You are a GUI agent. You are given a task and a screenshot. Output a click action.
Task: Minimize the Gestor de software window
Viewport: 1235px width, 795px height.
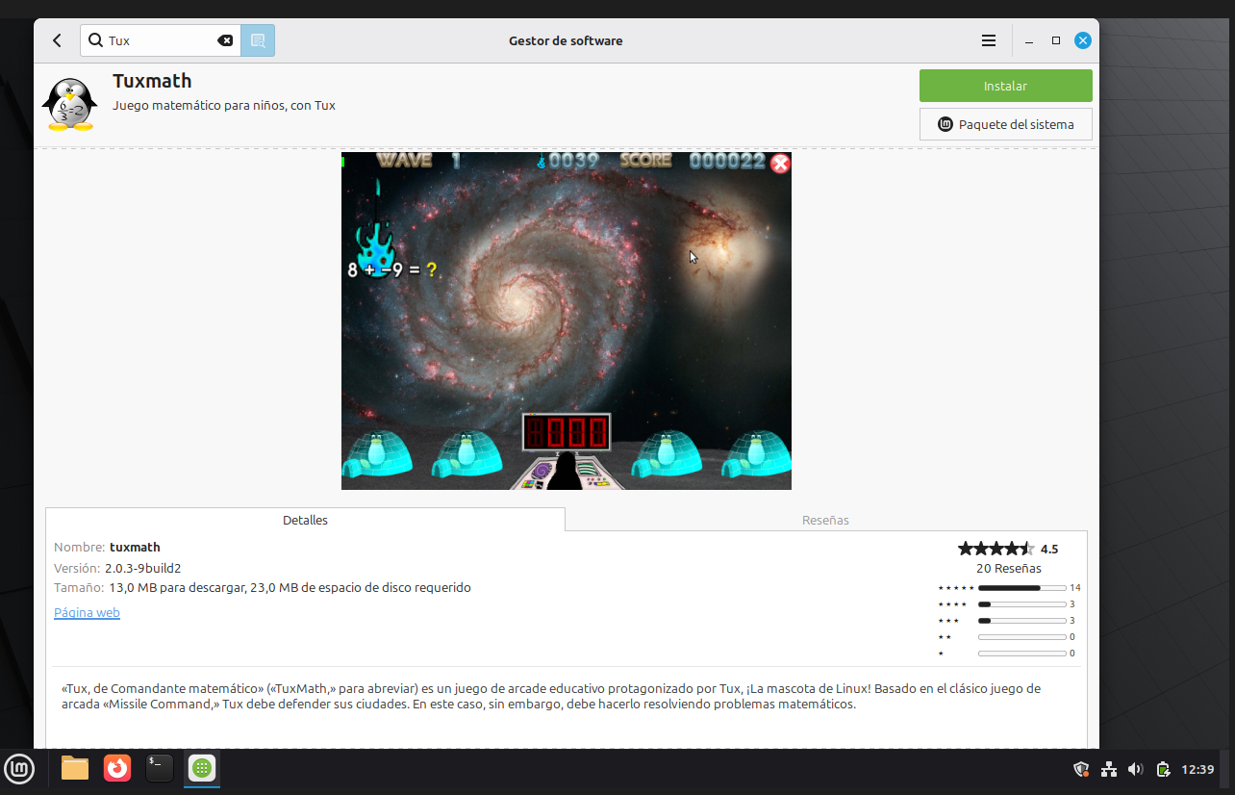pos(1029,40)
